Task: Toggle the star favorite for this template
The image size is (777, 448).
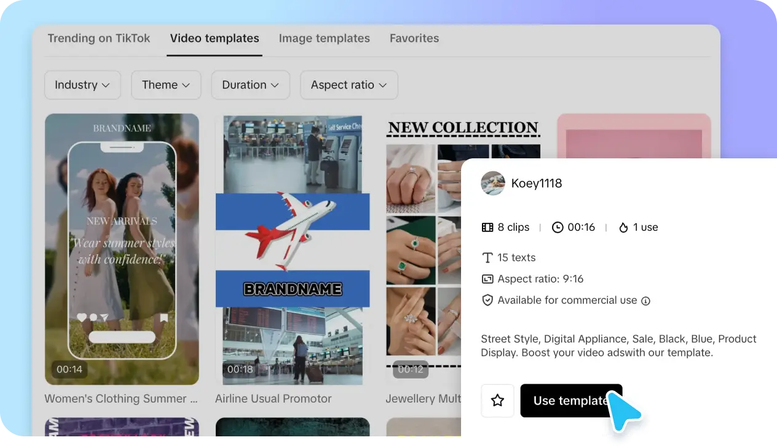Action: [x=497, y=400]
